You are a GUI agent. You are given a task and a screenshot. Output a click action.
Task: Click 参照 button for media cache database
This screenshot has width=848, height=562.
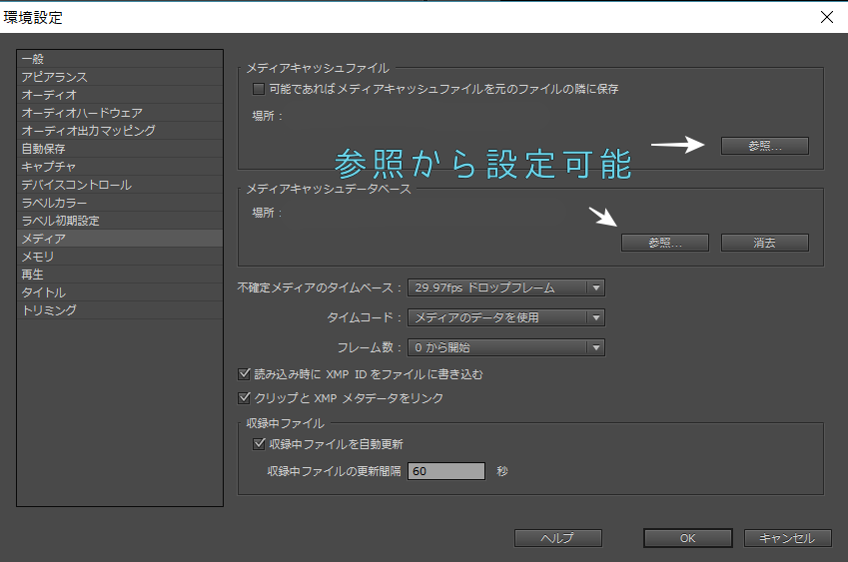pos(664,243)
